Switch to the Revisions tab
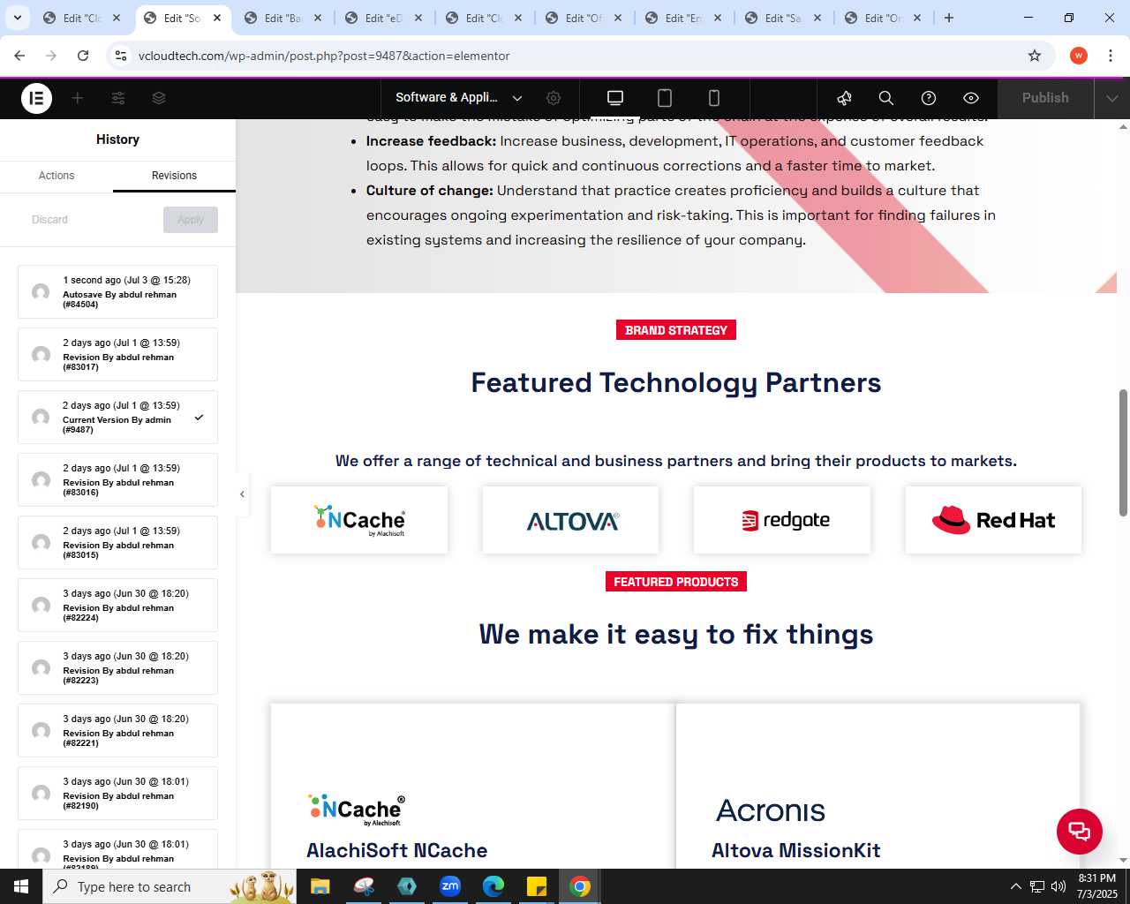The image size is (1130, 904). [x=174, y=176]
